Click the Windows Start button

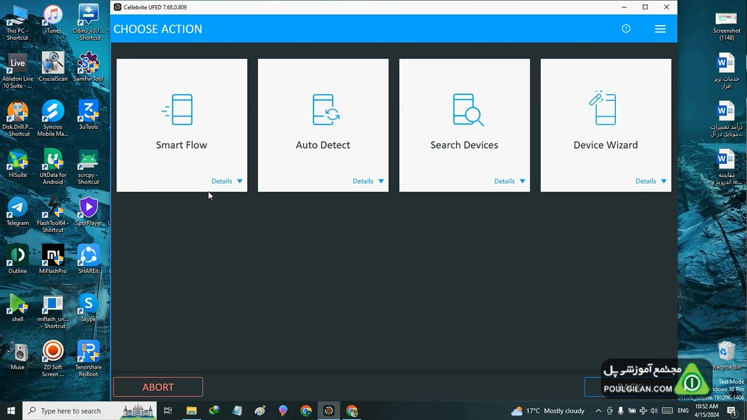[11, 411]
